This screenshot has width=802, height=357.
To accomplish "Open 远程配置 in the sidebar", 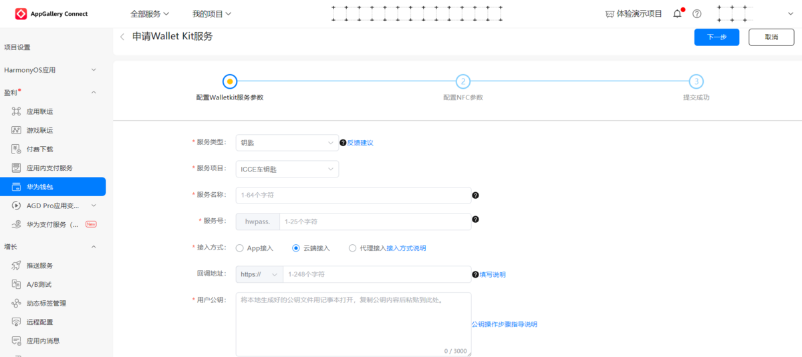I will pos(39,322).
